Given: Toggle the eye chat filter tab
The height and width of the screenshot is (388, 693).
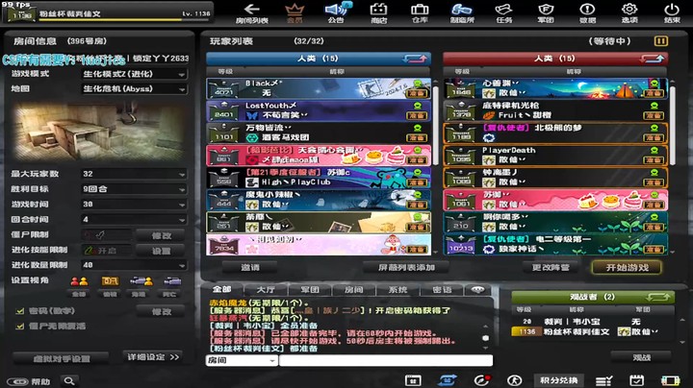Looking at the screenshot, I should (477, 290).
